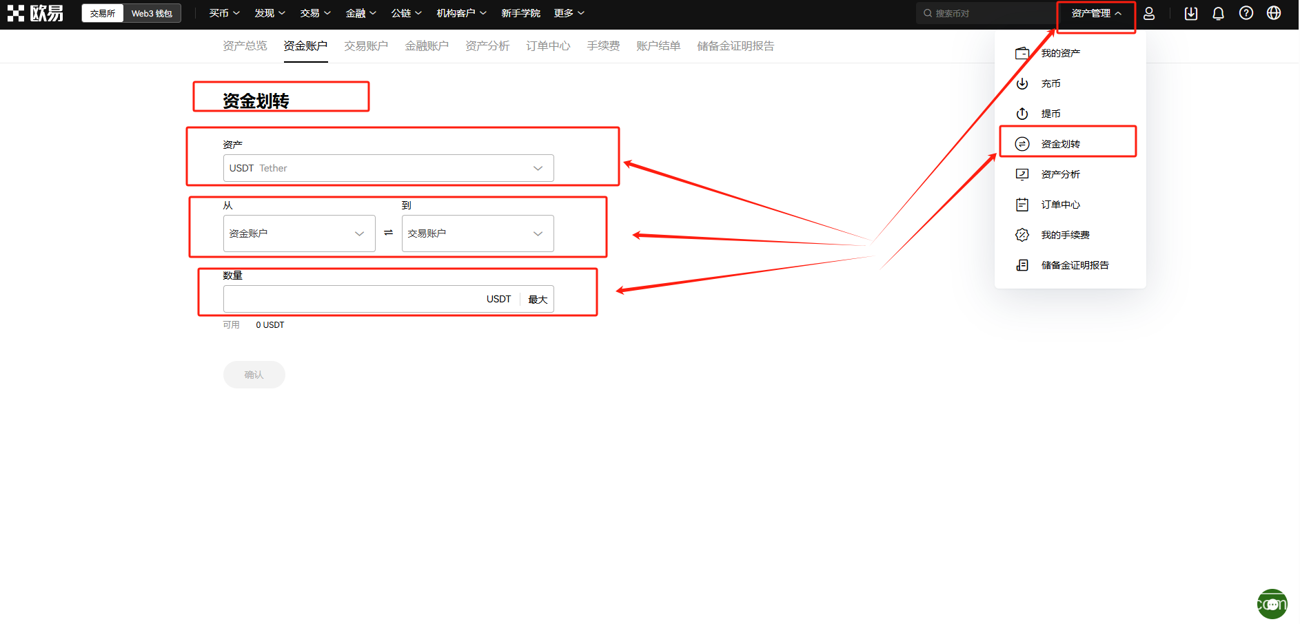Open the 订单中心 tab
The width and height of the screenshot is (1300, 624).
coord(548,45)
